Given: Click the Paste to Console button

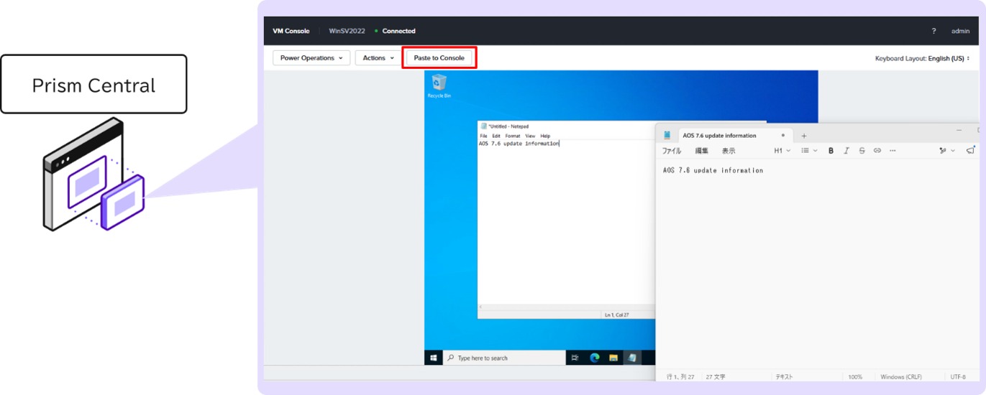Looking at the screenshot, I should click(x=439, y=57).
